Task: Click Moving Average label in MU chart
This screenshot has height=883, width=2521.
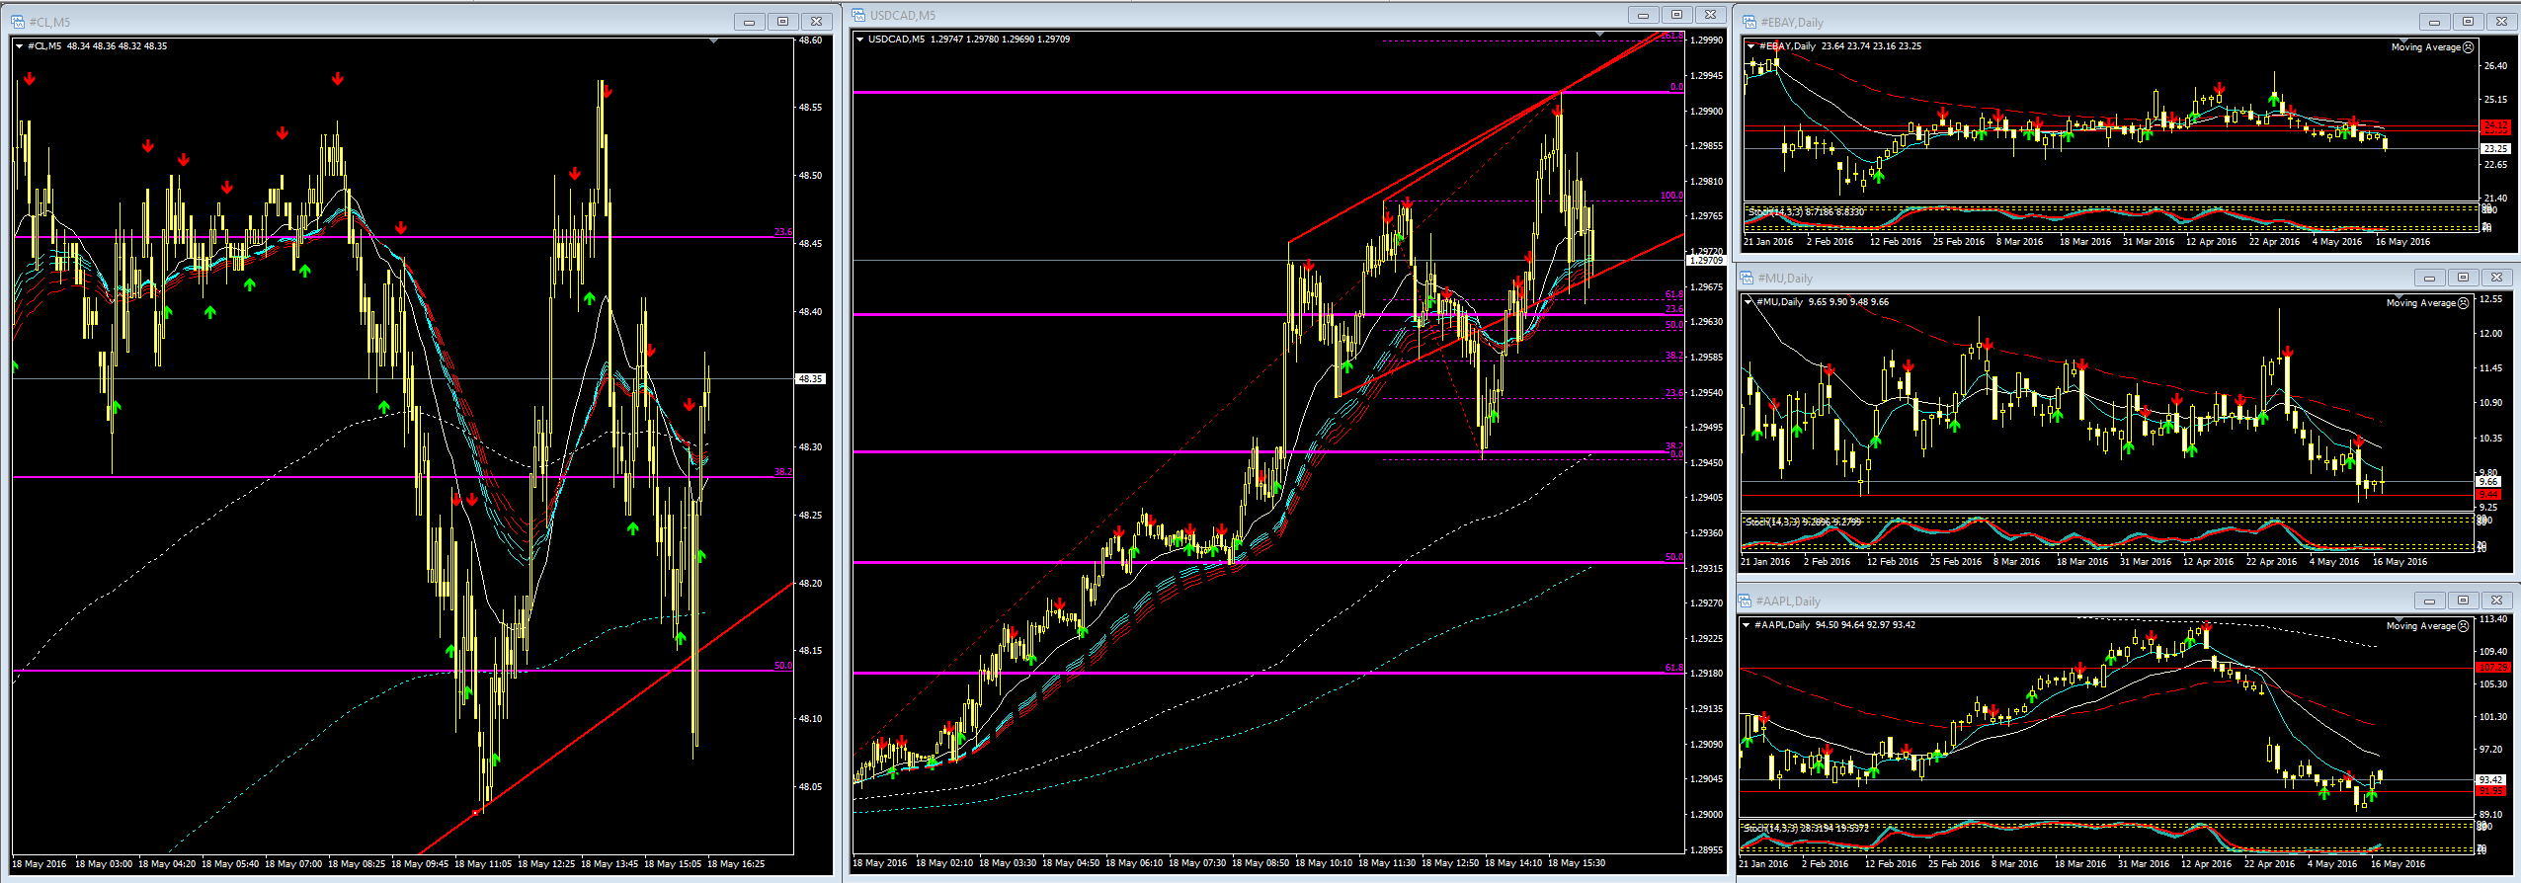Action: (x=2421, y=303)
